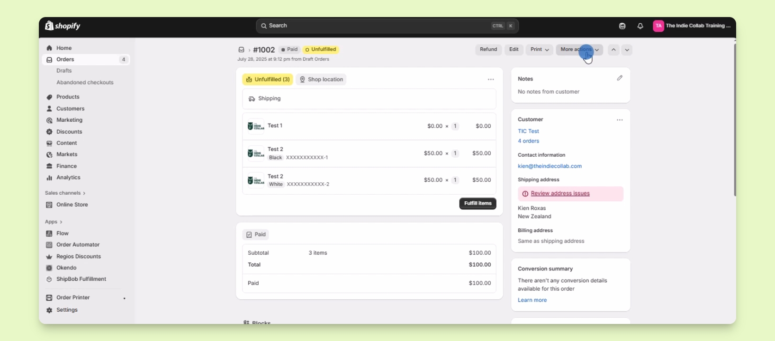Viewport: 775px width, 341px height.
Task: Click the Online Store icon
Action: 49,205
